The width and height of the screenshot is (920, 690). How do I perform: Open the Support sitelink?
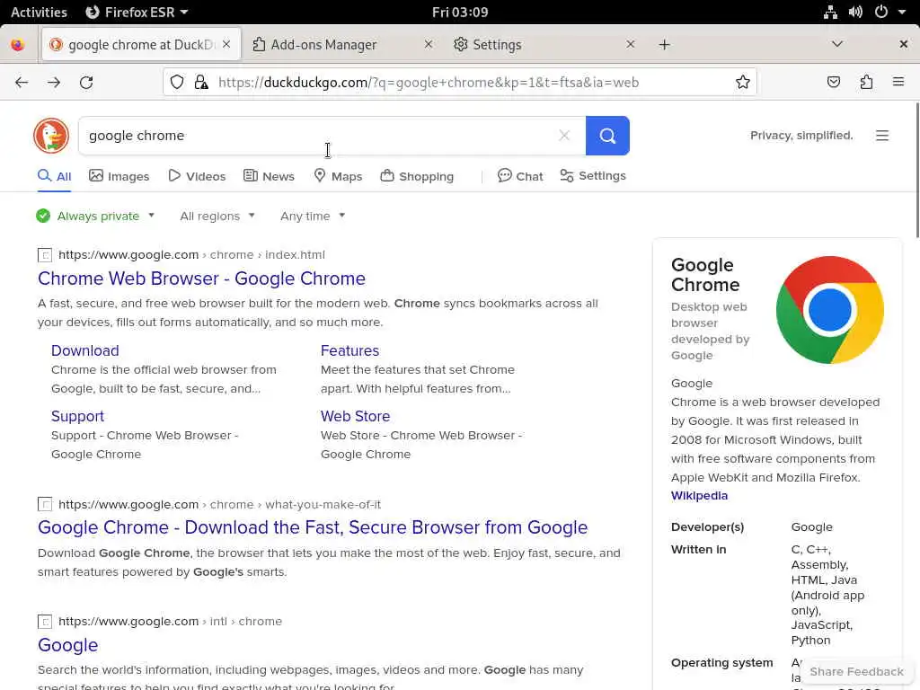[77, 416]
